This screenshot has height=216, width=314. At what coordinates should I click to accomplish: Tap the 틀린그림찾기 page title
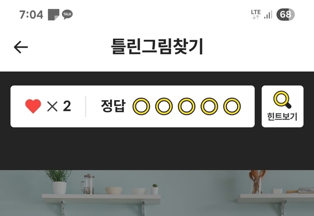coord(157,47)
